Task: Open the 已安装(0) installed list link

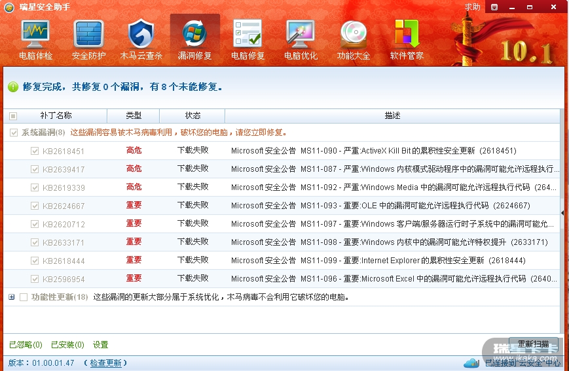Action: 67,345
